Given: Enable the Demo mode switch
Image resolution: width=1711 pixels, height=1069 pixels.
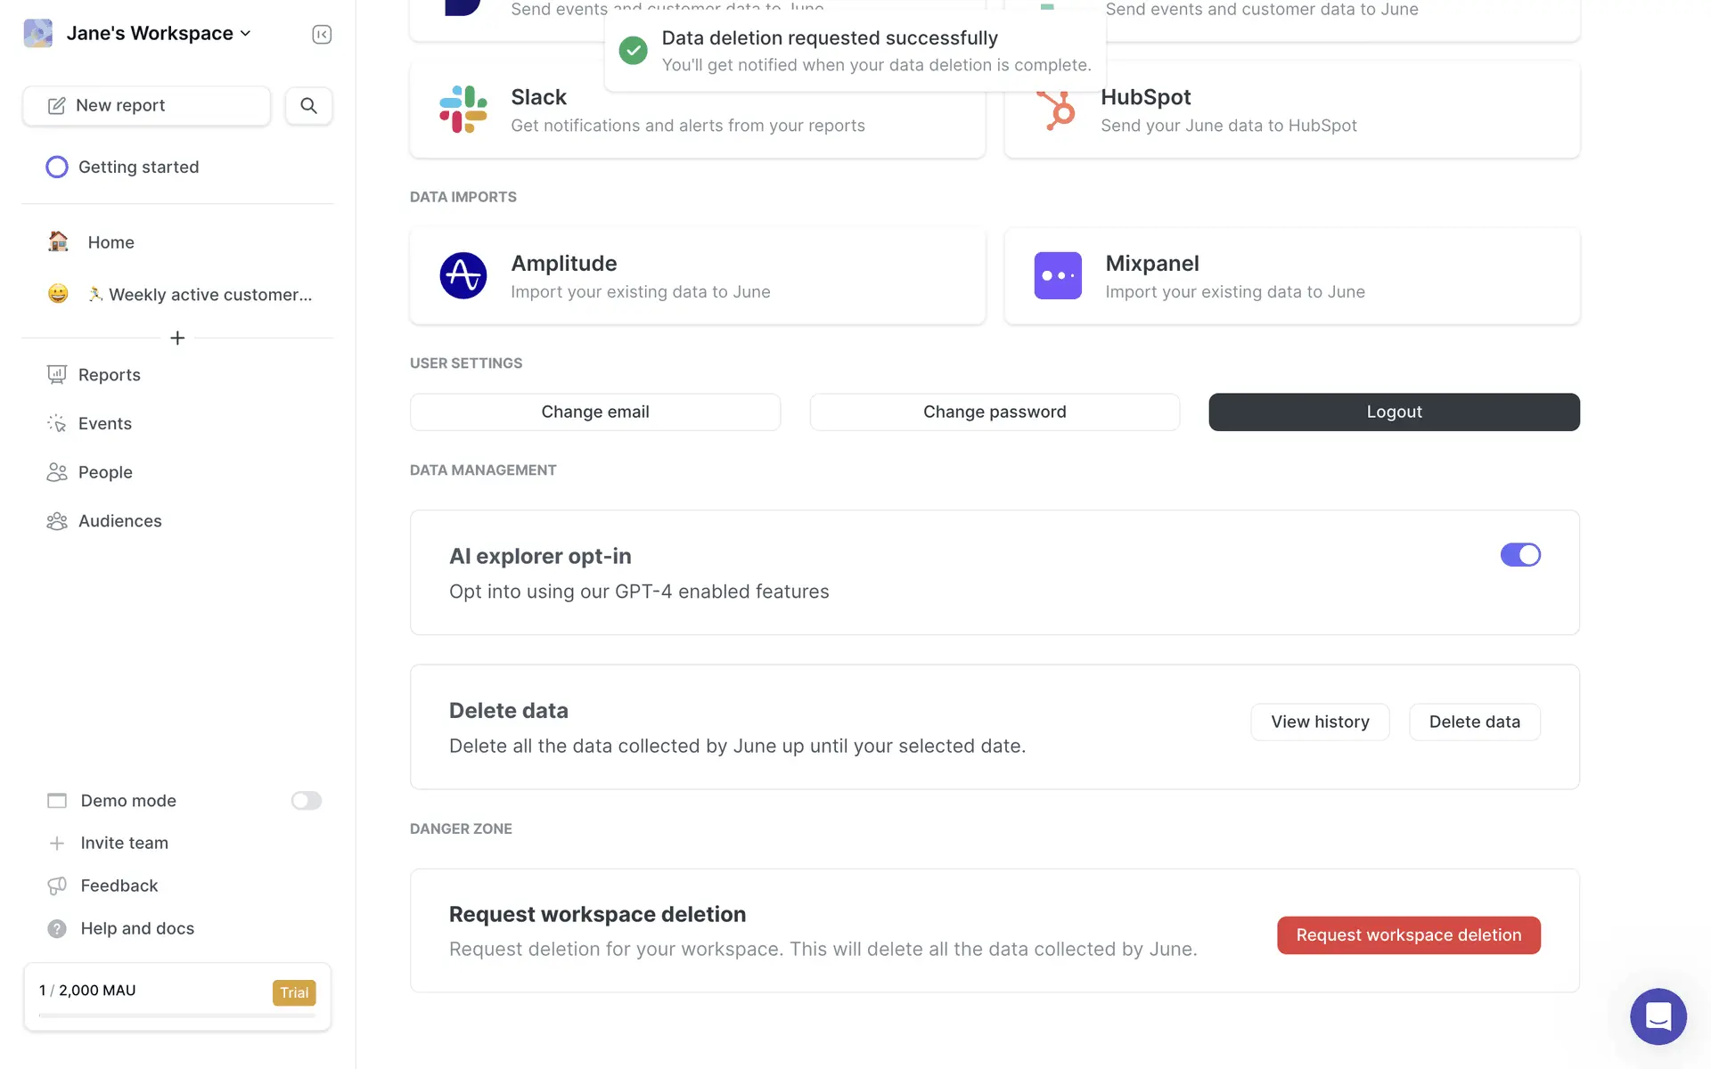Looking at the screenshot, I should (x=306, y=801).
